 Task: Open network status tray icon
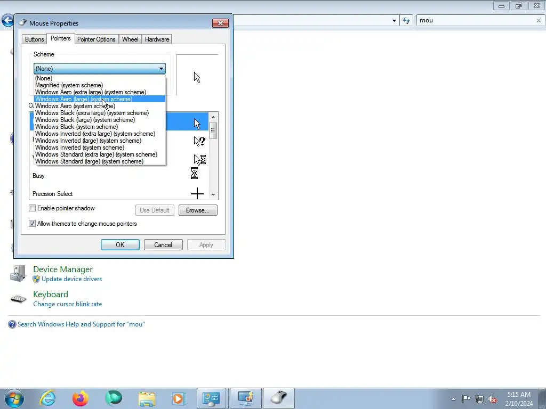(479, 399)
